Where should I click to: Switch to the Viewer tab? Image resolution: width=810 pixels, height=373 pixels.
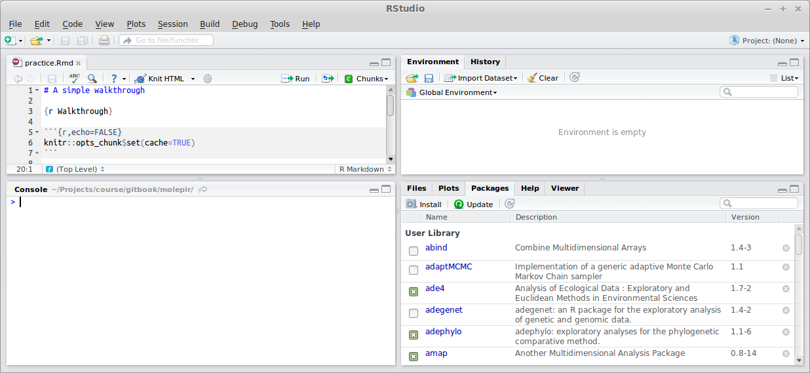[565, 188]
